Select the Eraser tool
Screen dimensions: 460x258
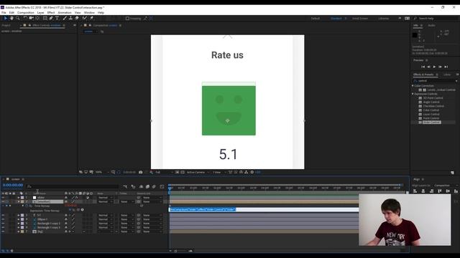click(x=77, y=18)
